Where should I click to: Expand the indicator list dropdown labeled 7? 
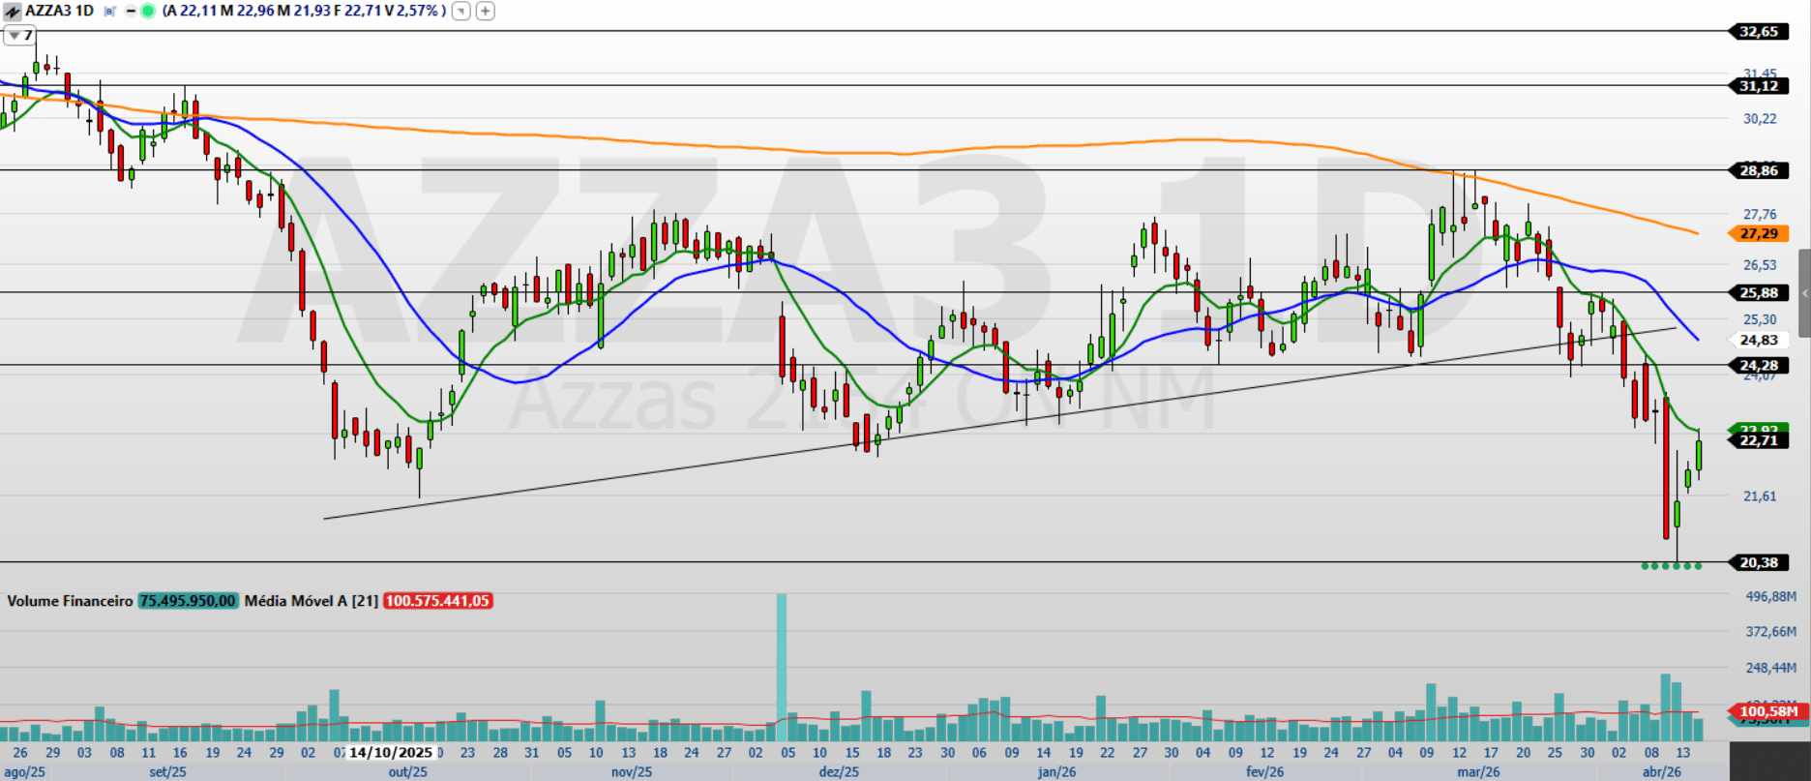tap(19, 35)
